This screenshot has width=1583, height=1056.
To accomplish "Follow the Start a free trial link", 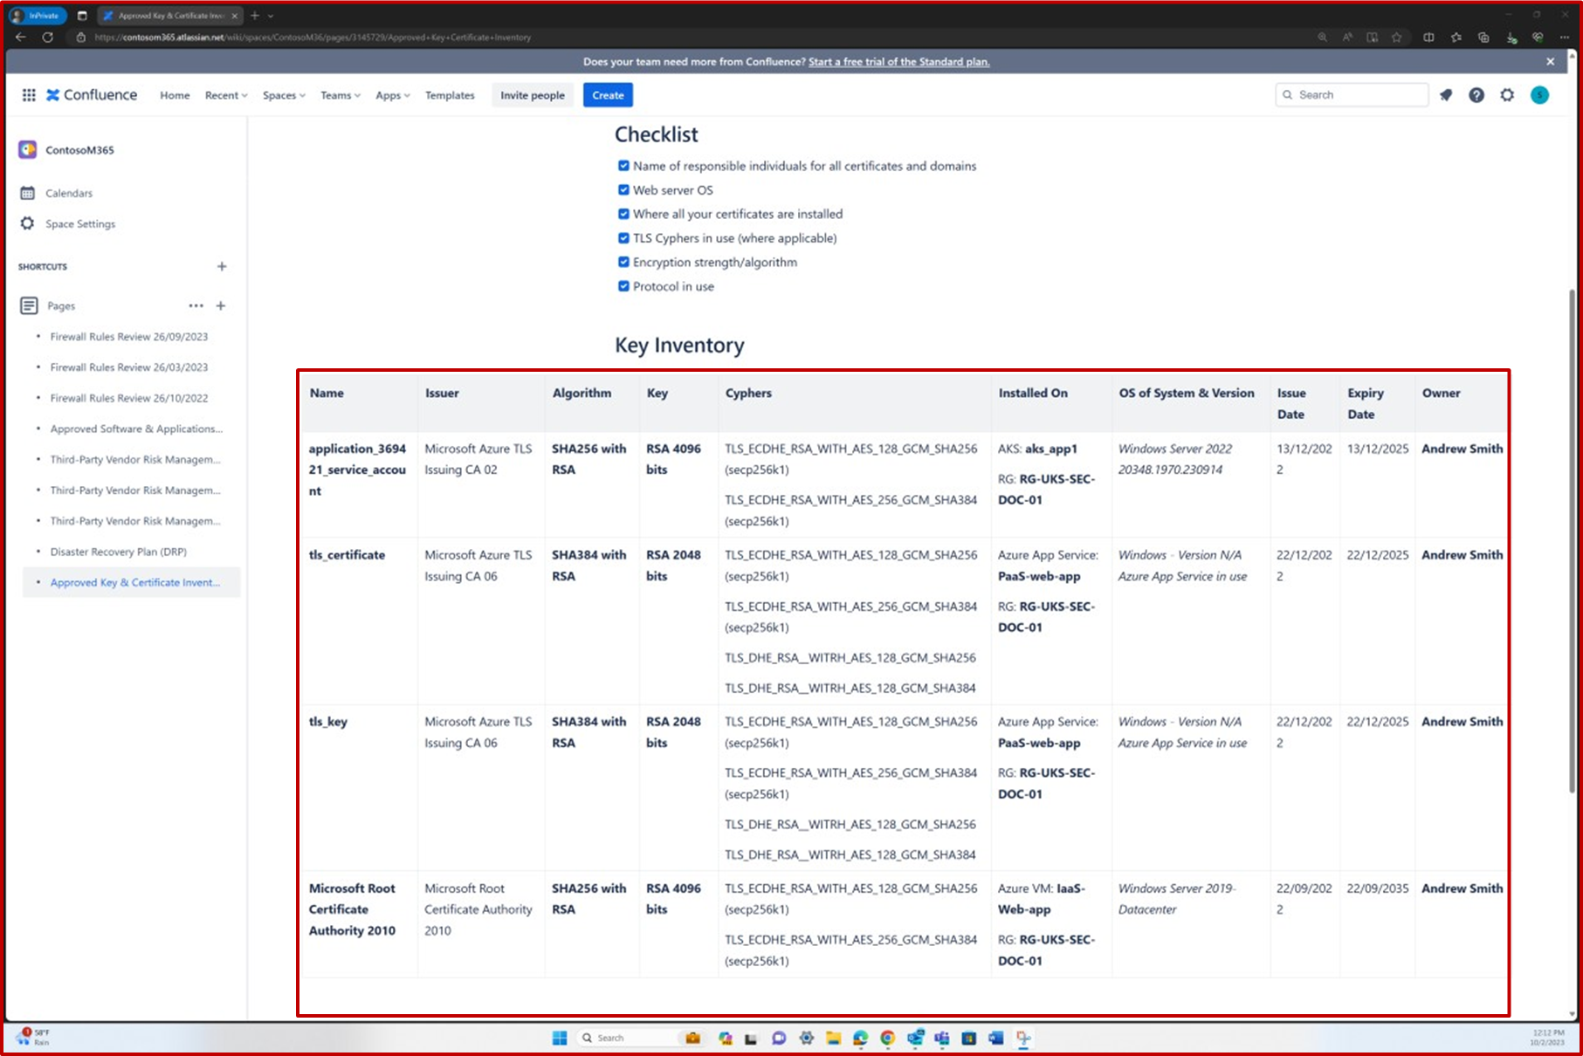I will point(898,62).
